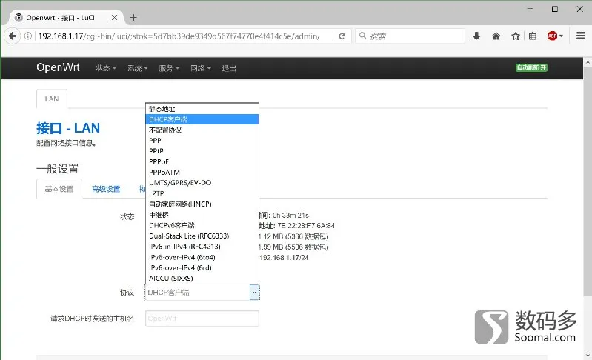Expand the 系统 navigation menu
This screenshot has width=592, height=360.
137,68
